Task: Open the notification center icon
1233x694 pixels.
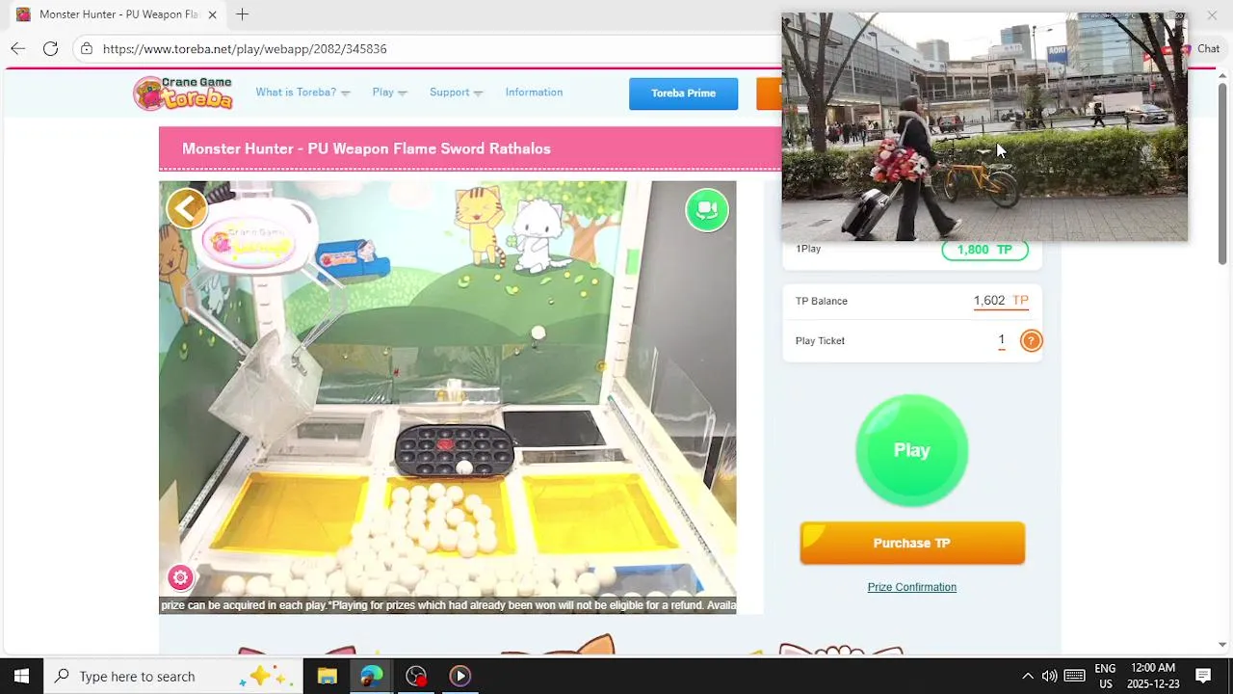Action: click(1202, 676)
